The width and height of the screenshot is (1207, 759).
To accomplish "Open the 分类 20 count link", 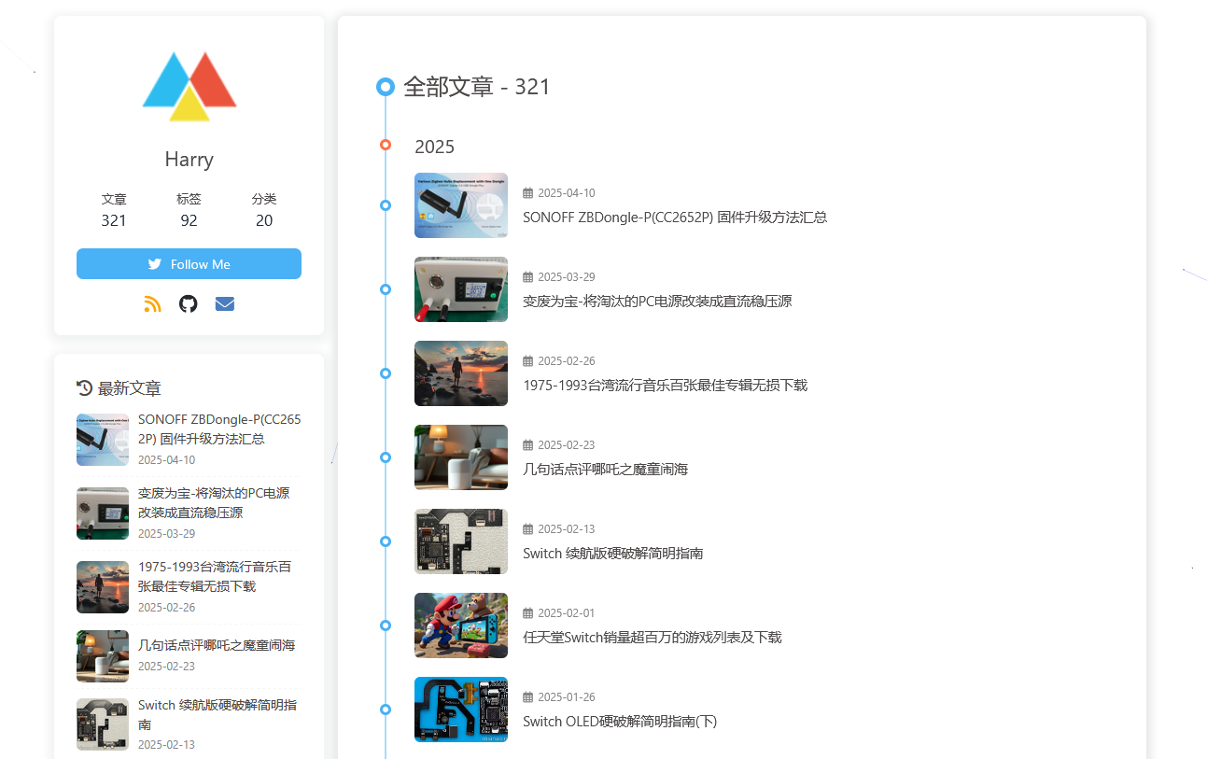I will (x=264, y=210).
